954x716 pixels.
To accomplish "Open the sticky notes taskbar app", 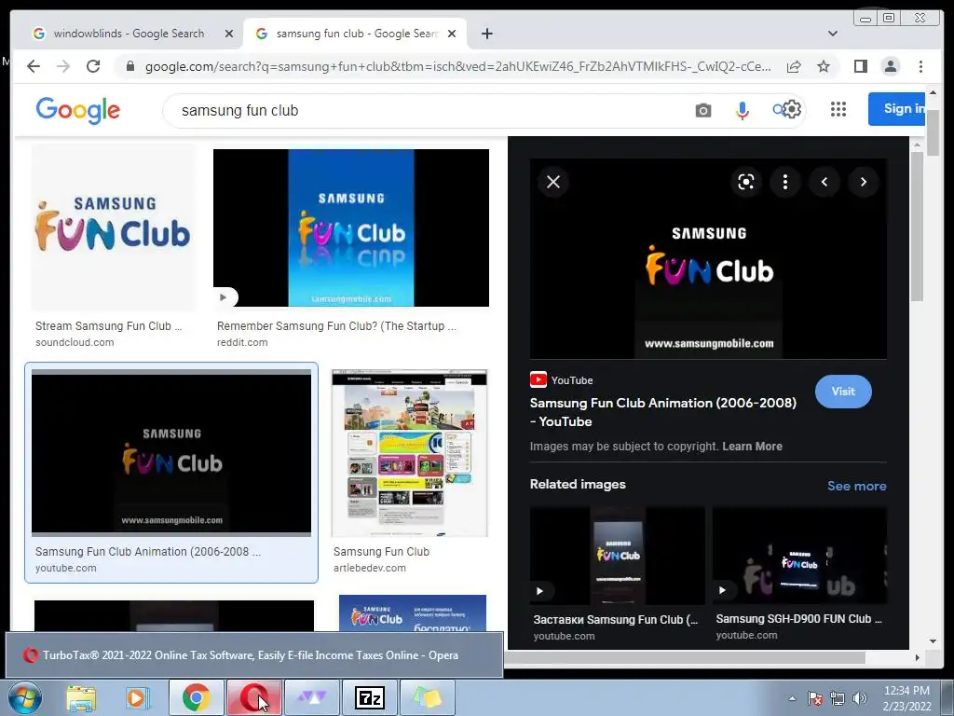I will pyautogui.click(x=427, y=697).
